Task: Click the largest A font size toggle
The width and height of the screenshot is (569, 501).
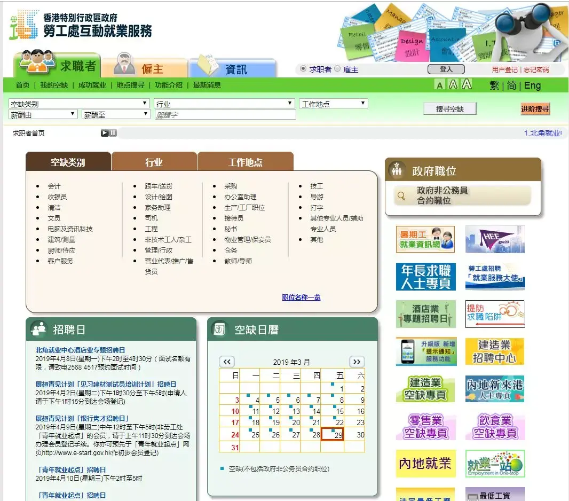Action: click(465, 85)
